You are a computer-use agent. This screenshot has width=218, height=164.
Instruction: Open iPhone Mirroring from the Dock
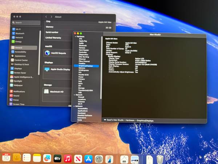109,159
